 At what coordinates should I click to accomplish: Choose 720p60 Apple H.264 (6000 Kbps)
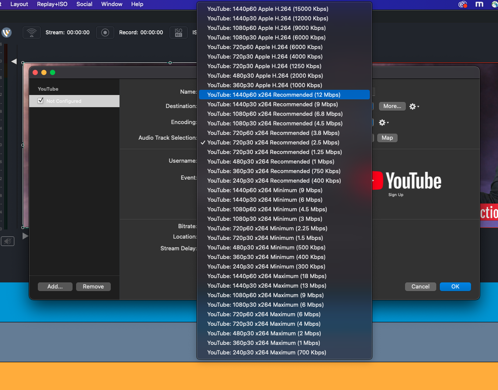click(284, 47)
